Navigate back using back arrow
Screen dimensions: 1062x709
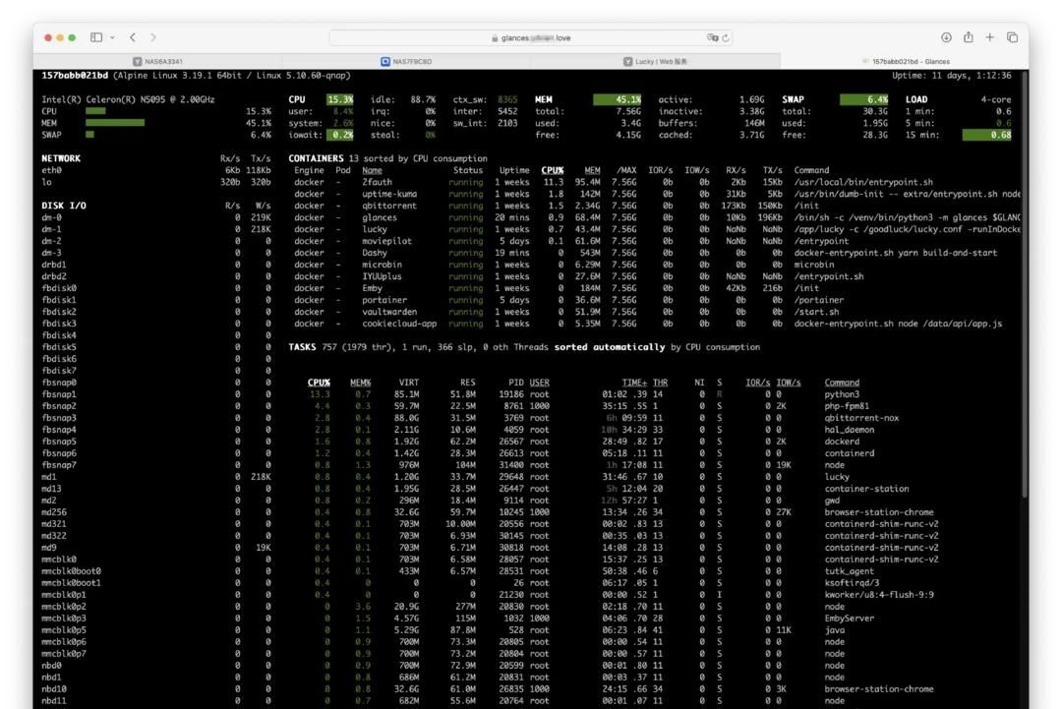pyautogui.click(x=131, y=36)
